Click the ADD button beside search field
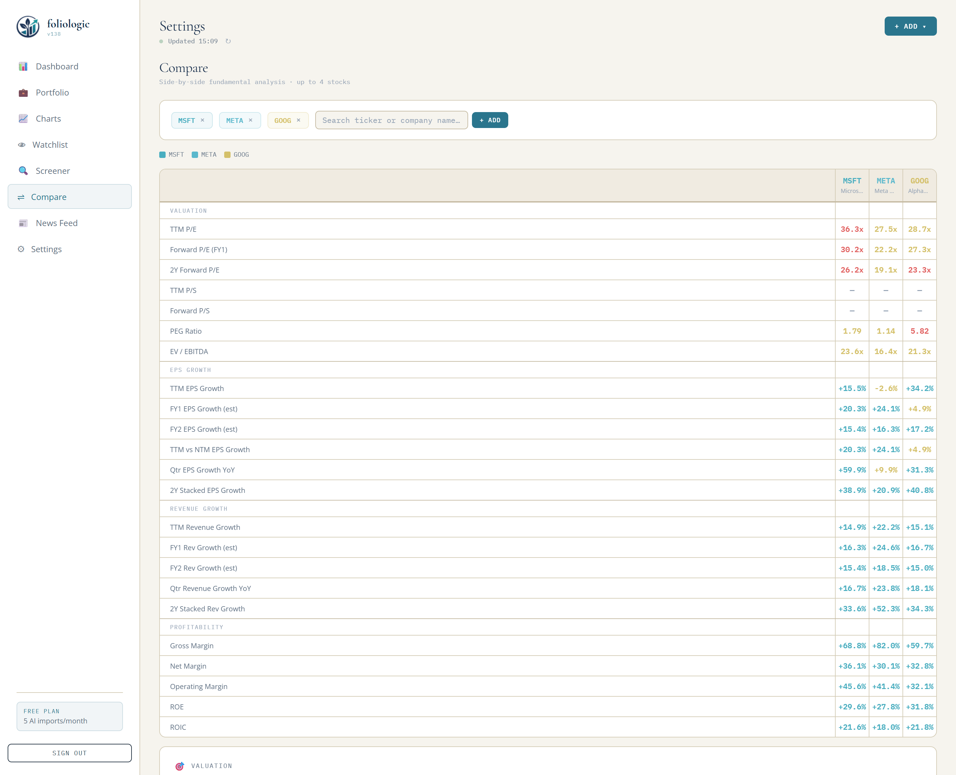This screenshot has width=956, height=775. [x=490, y=120]
